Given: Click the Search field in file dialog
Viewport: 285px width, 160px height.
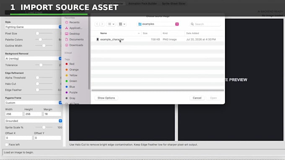Looking at the screenshot, I should click(205, 24).
